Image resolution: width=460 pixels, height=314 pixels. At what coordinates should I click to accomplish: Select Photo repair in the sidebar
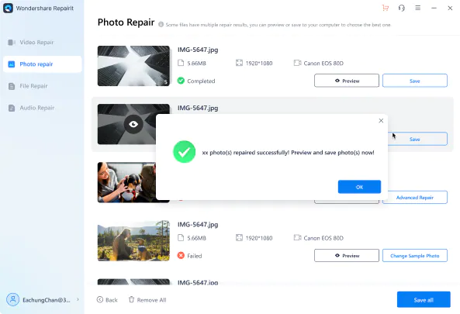click(x=42, y=64)
